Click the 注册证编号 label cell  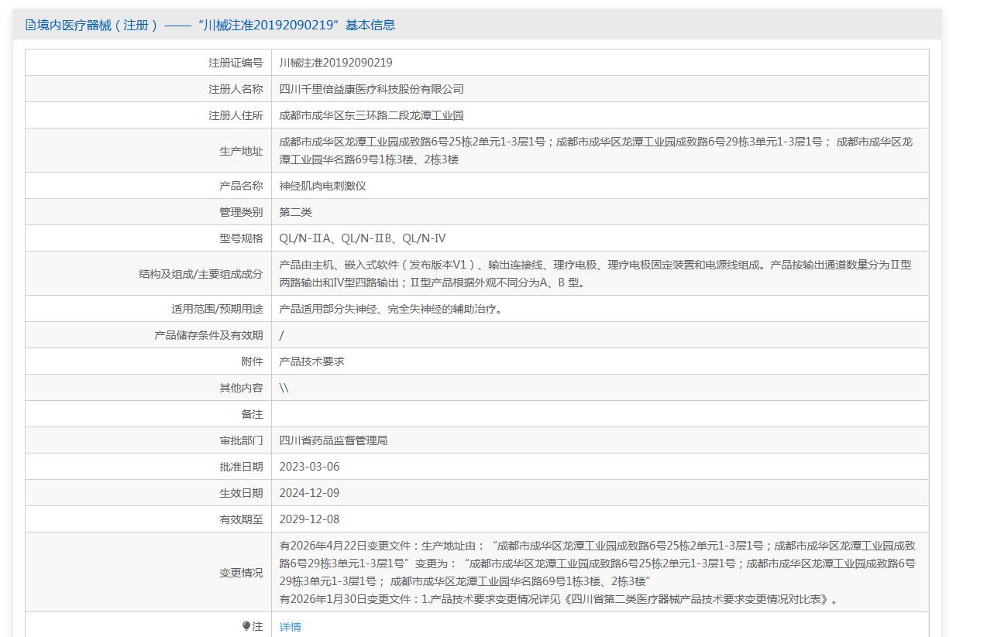[148, 63]
